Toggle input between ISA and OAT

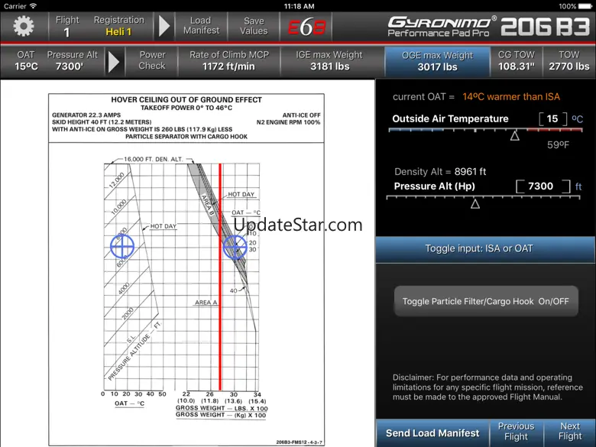(485, 249)
